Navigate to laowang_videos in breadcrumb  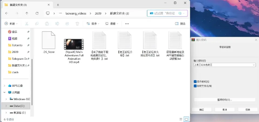[76, 13]
